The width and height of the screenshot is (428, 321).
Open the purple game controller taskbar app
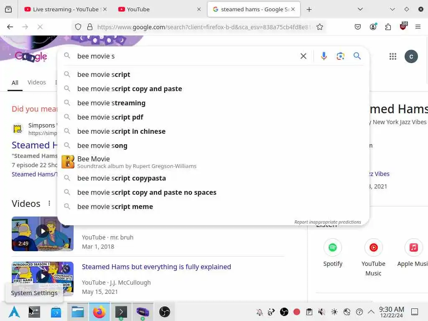pyautogui.click(x=143, y=312)
